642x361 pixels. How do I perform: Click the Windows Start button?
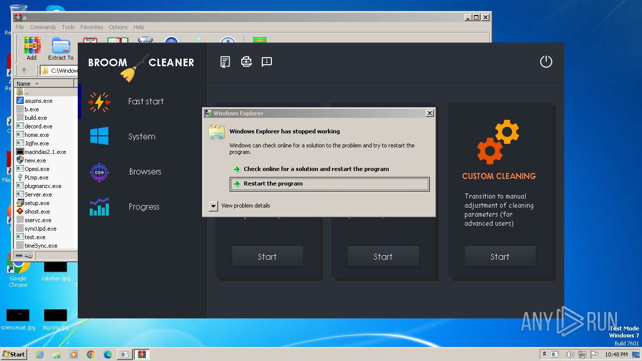pos(14,354)
